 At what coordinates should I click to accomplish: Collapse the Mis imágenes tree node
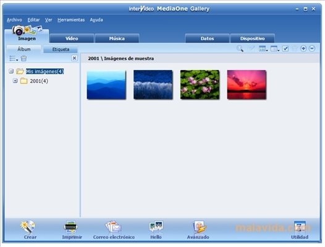(11, 71)
